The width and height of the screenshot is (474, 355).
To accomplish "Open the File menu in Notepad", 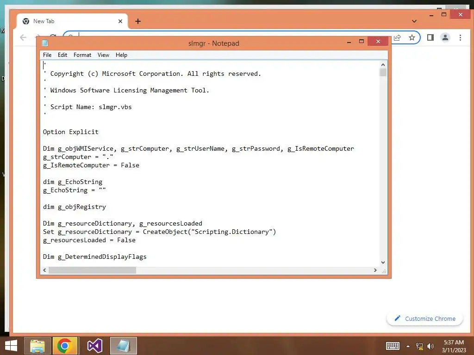I will click(x=47, y=55).
